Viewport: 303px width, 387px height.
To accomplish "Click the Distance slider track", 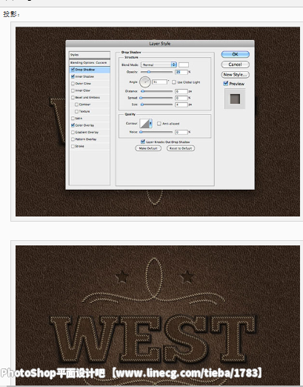I will tap(156, 91).
